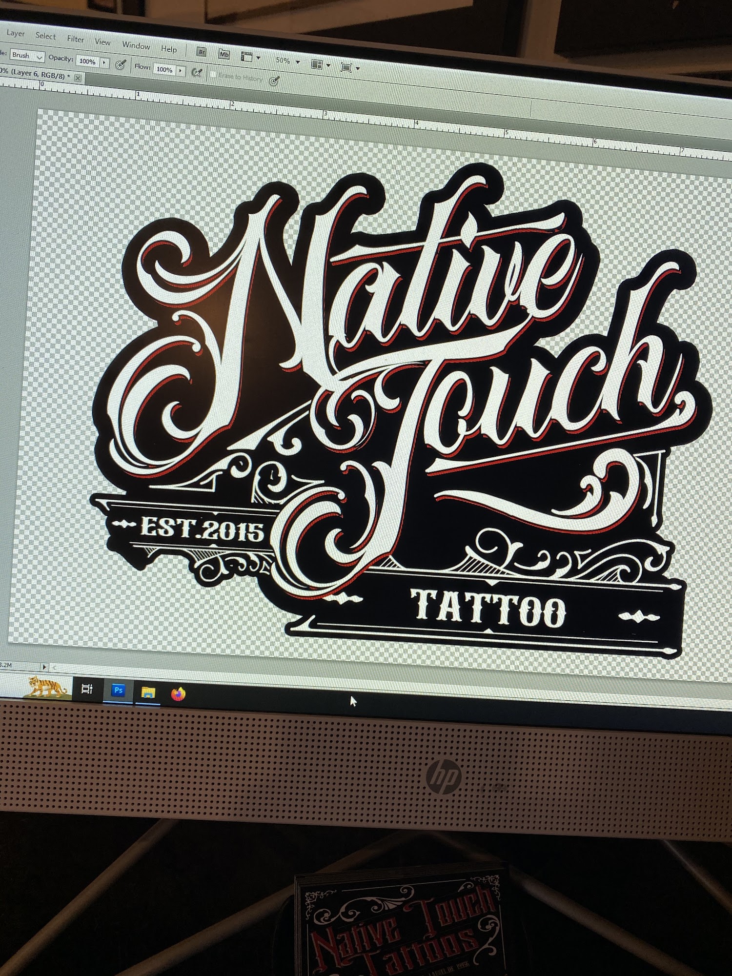Viewport: 732px width, 976px height.
Task: Open the Window menu
Action: [x=136, y=45]
